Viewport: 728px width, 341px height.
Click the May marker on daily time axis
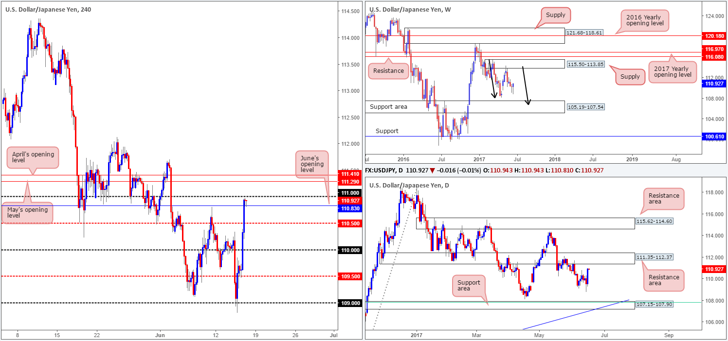[x=540, y=335]
